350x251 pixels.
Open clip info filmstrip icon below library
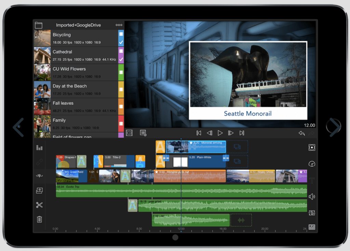(129, 133)
